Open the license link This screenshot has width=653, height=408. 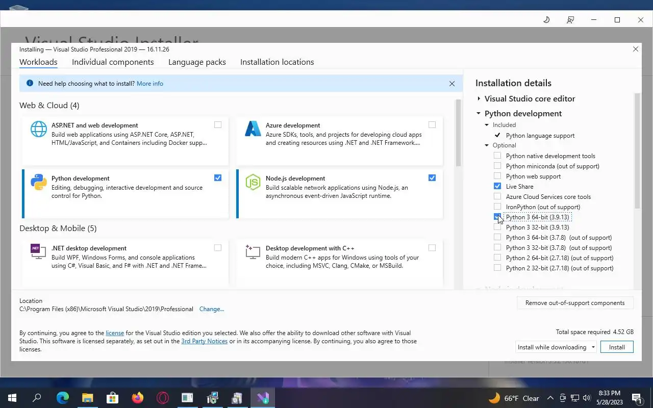[115, 333]
